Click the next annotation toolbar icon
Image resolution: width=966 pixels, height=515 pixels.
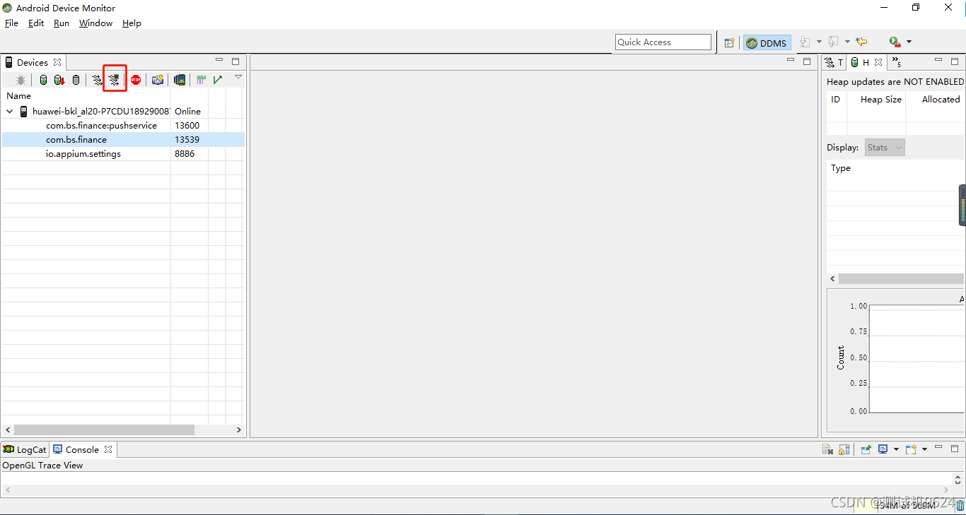(x=805, y=42)
